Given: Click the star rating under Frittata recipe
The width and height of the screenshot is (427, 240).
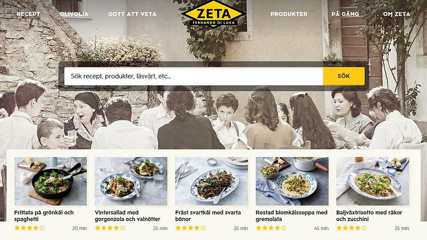Looking at the screenshot, I should 29,228.
